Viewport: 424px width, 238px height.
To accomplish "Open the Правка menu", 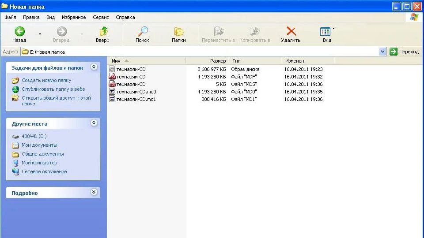I will click(x=31, y=17).
